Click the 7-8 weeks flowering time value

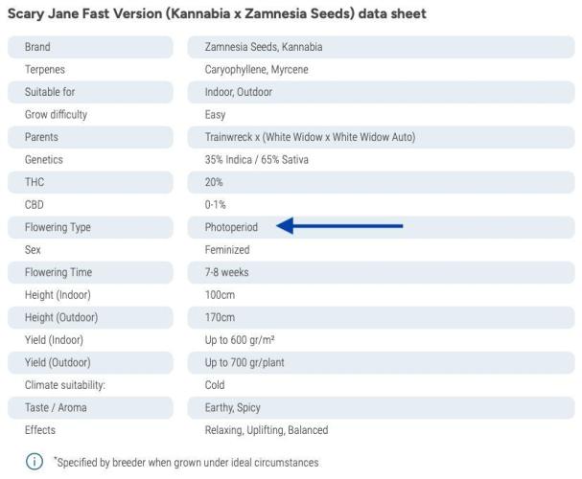point(226,272)
